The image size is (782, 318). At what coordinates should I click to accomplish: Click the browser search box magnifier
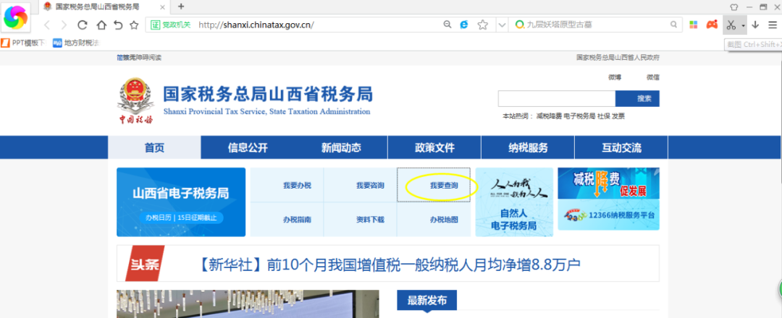tap(673, 25)
